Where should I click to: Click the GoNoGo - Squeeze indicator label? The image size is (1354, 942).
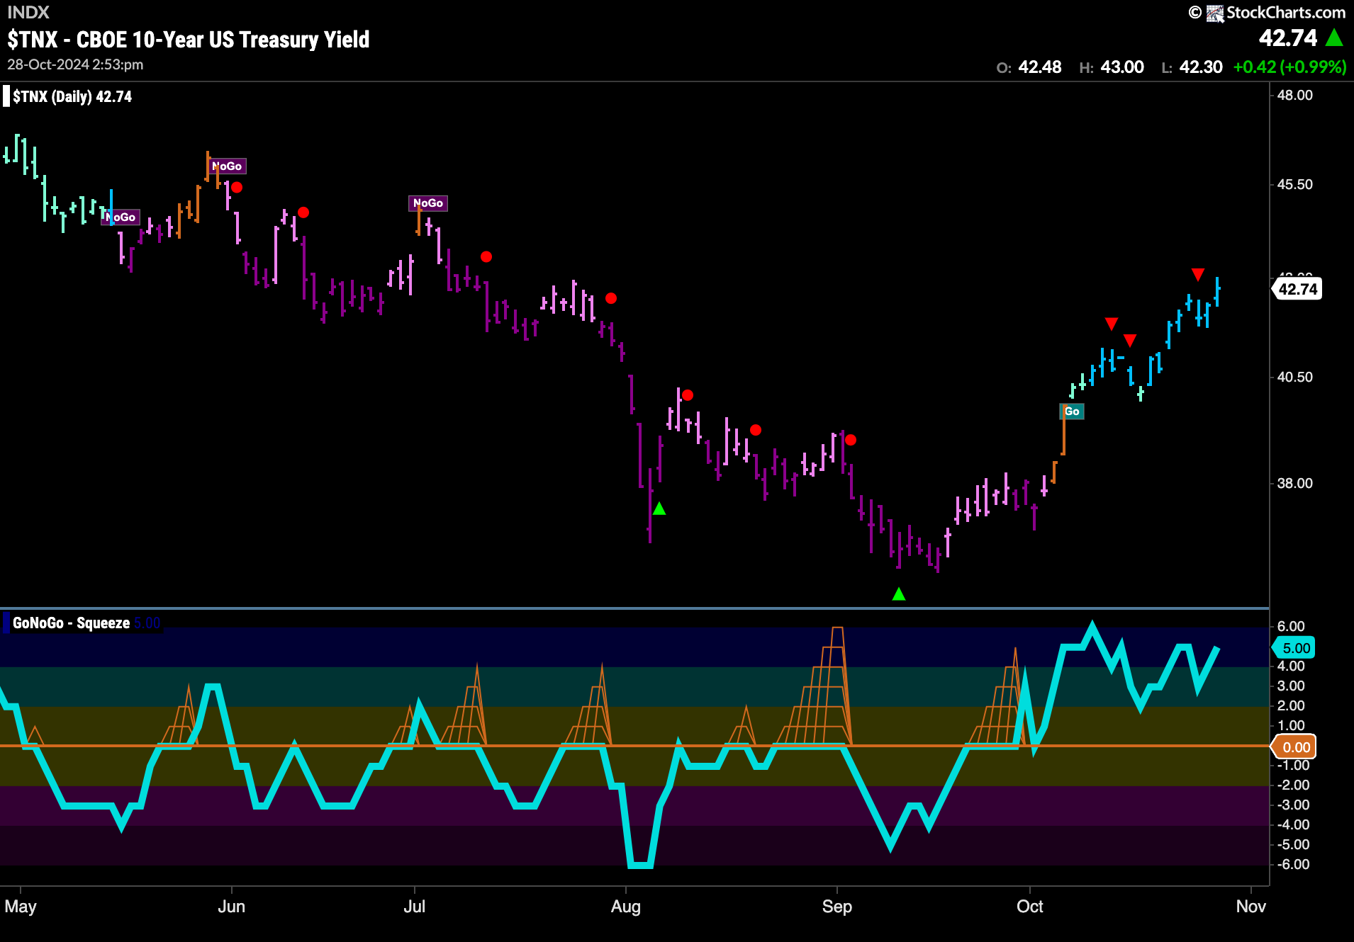71,623
